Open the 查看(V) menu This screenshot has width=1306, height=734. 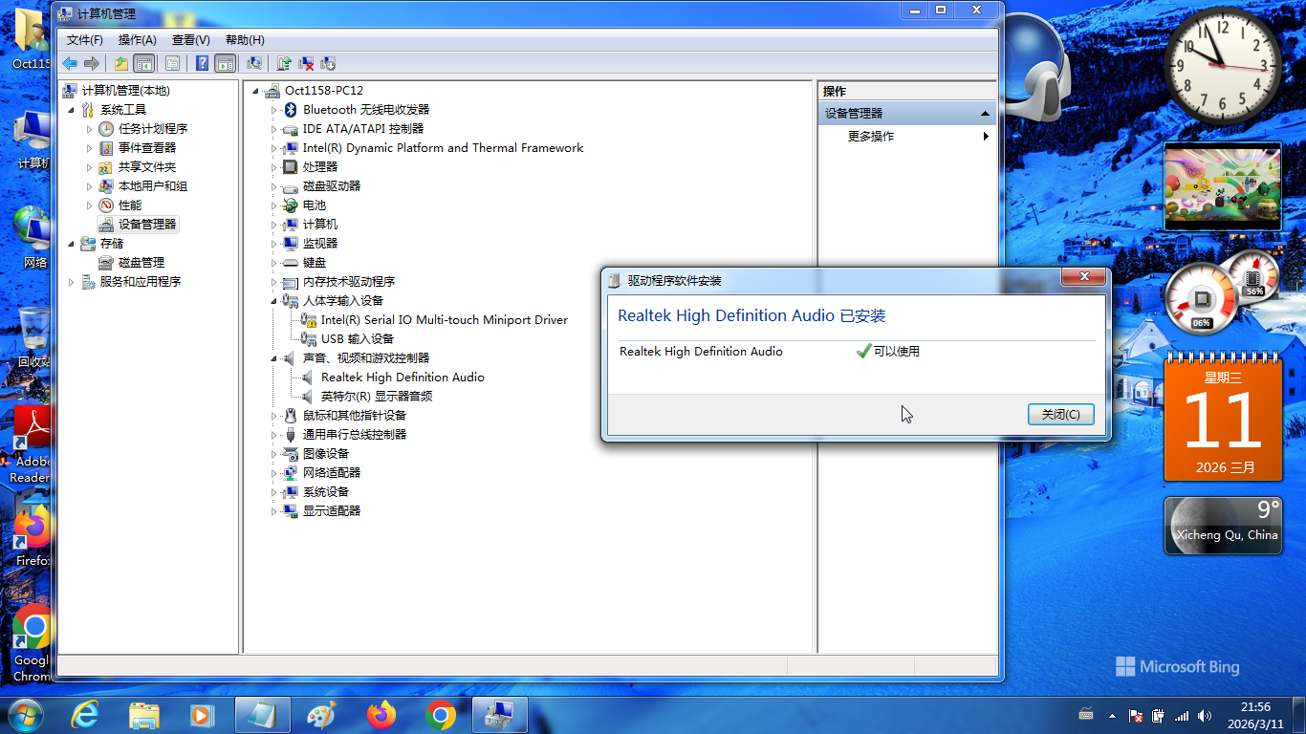190,39
